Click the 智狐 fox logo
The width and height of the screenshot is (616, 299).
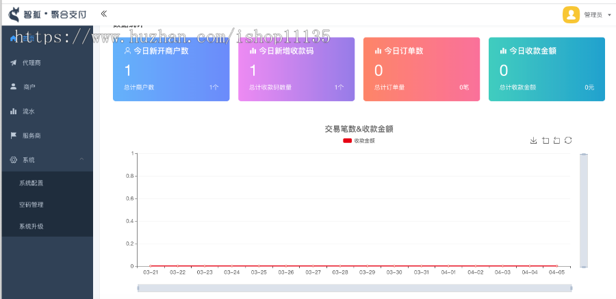point(14,14)
